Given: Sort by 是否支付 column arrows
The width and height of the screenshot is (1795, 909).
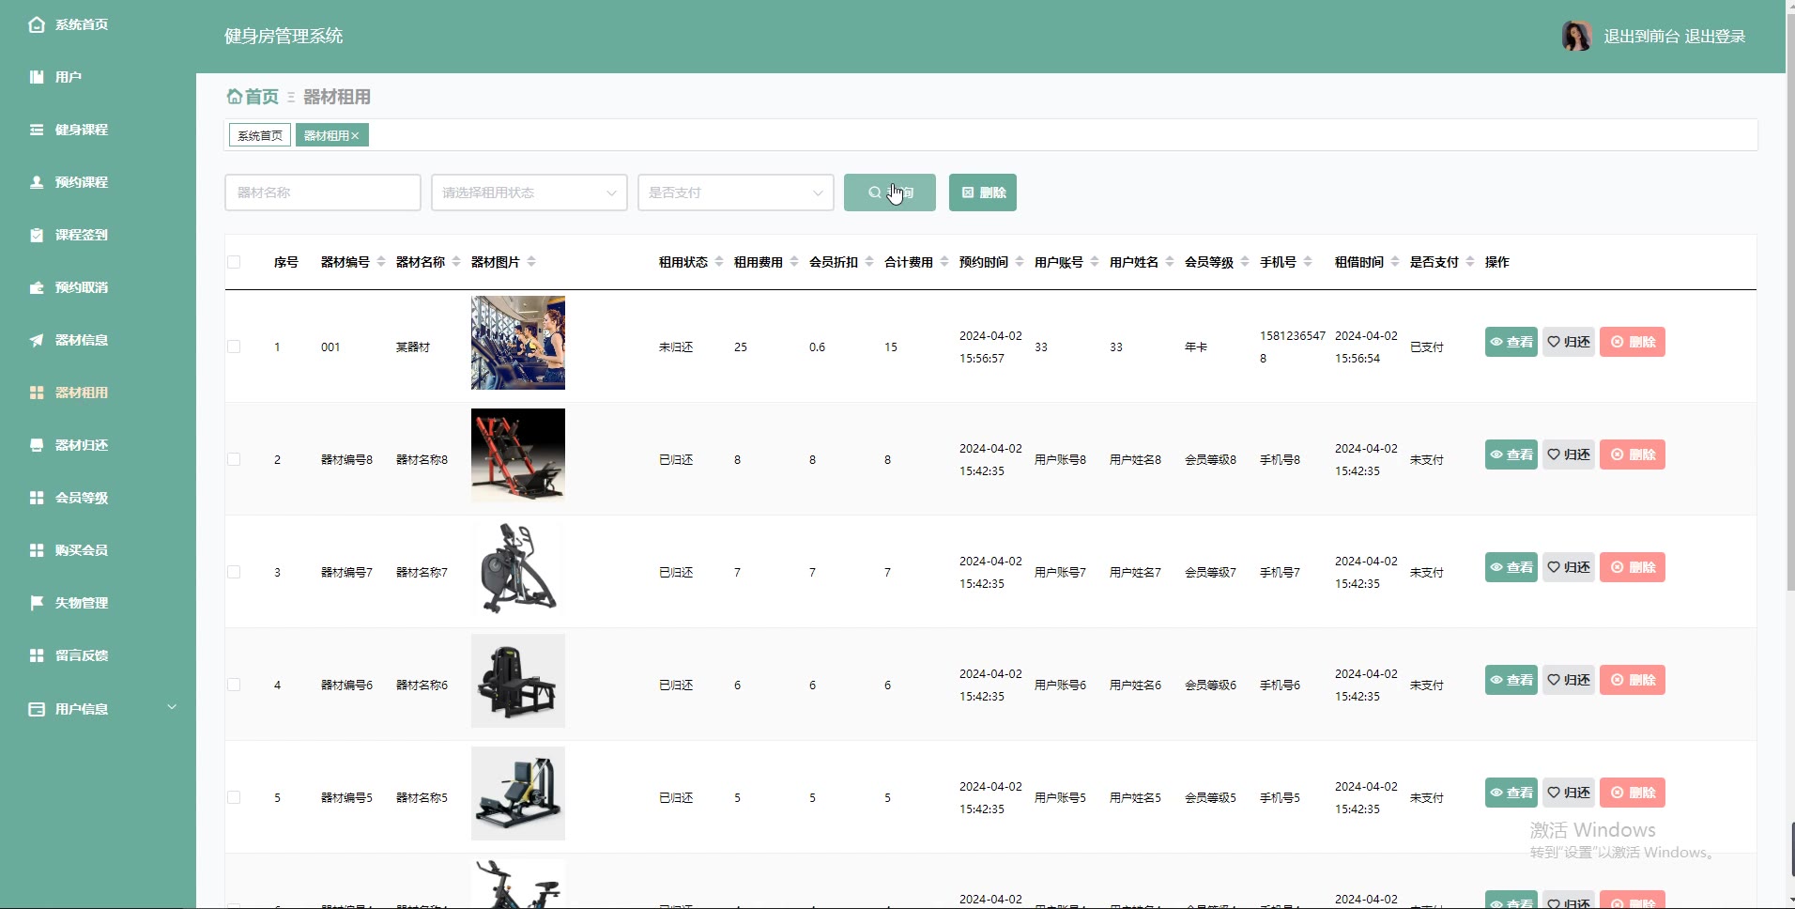Looking at the screenshot, I should point(1470,262).
